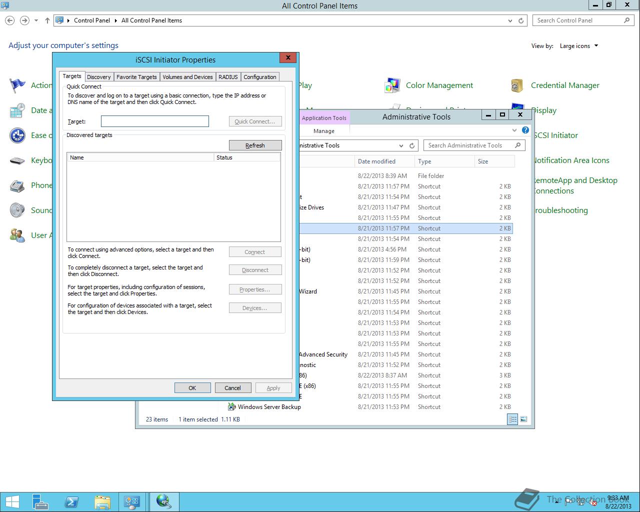The width and height of the screenshot is (640, 512).
Task: Click the Credential Manager safe icon
Action: 517,85
